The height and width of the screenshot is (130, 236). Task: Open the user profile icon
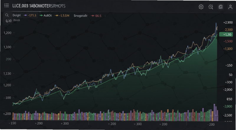coord(230,7)
